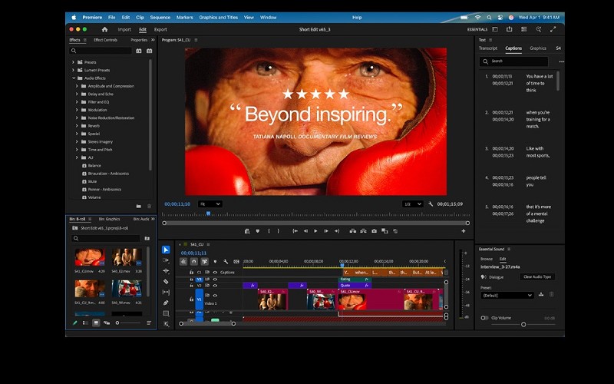614x384 pixels.
Task: Step back one frame
Action: (x=305, y=231)
